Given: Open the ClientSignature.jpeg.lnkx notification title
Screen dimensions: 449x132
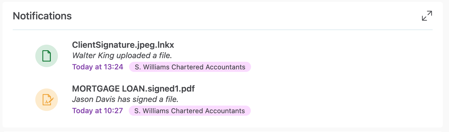Looking at the screenshot, I should pos(123,45).
